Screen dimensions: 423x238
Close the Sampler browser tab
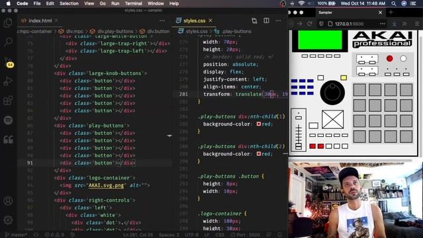[x=381, y=13]
